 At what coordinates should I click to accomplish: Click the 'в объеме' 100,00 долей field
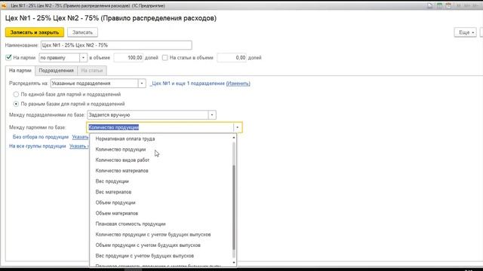click(128, 57)
